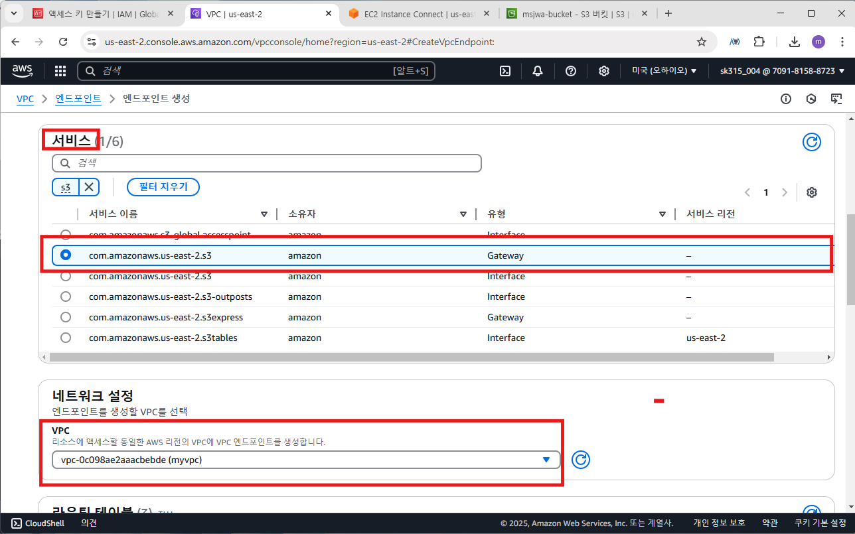Open the info panel icon
The image size is (855, 534).
point(786,99)
